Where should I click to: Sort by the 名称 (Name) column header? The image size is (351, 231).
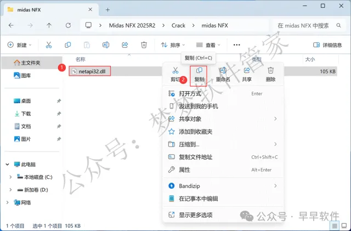click(81, 59)
